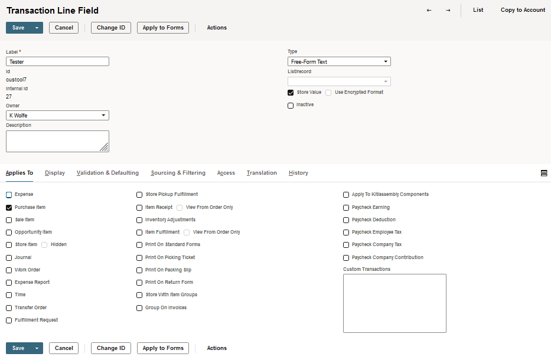The width and height of the screenshot is (551, 360).
Task: Uncheck the Purchase Item checkbox
Action: [x=9, y=208]
